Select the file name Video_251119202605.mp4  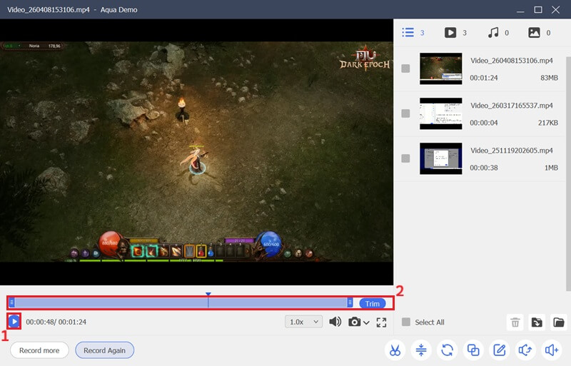pyautogui.click(x=511, y=151)
